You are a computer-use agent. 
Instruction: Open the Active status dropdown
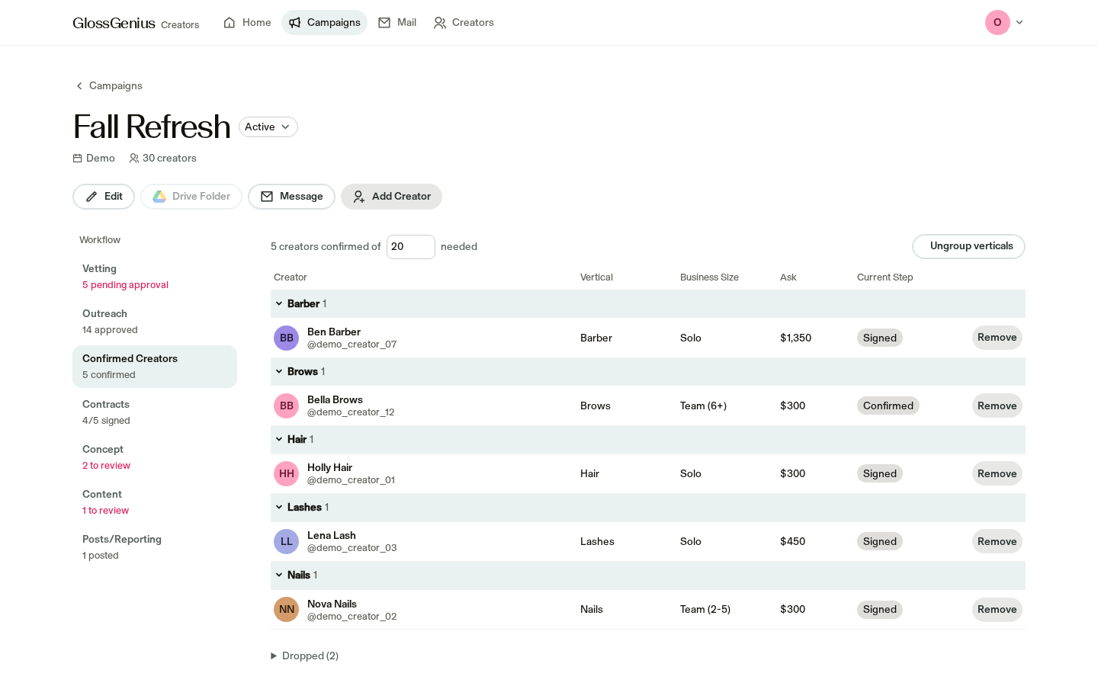[x=268, y=127]
